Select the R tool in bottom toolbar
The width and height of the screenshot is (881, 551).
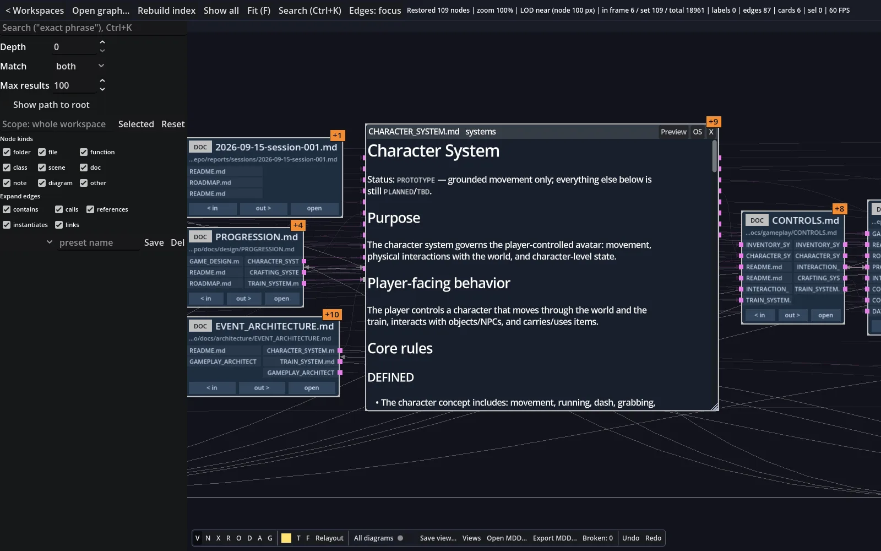(x=229, y=538)
